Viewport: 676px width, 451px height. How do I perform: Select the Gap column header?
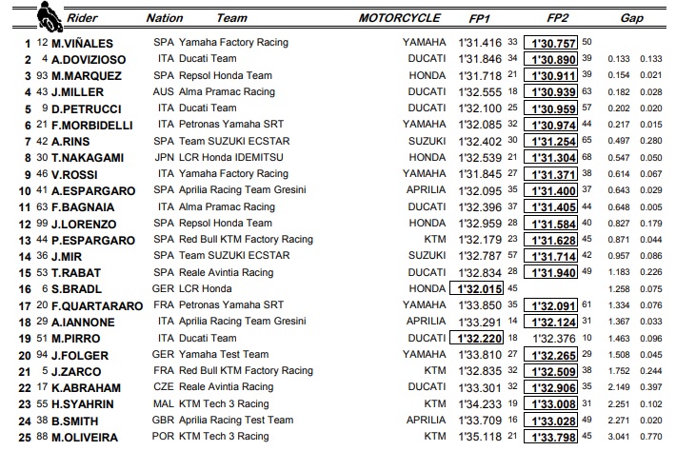point(631,18)
